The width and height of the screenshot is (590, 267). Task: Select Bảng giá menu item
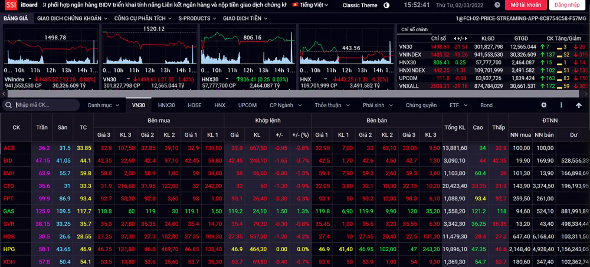coord(16,18)
